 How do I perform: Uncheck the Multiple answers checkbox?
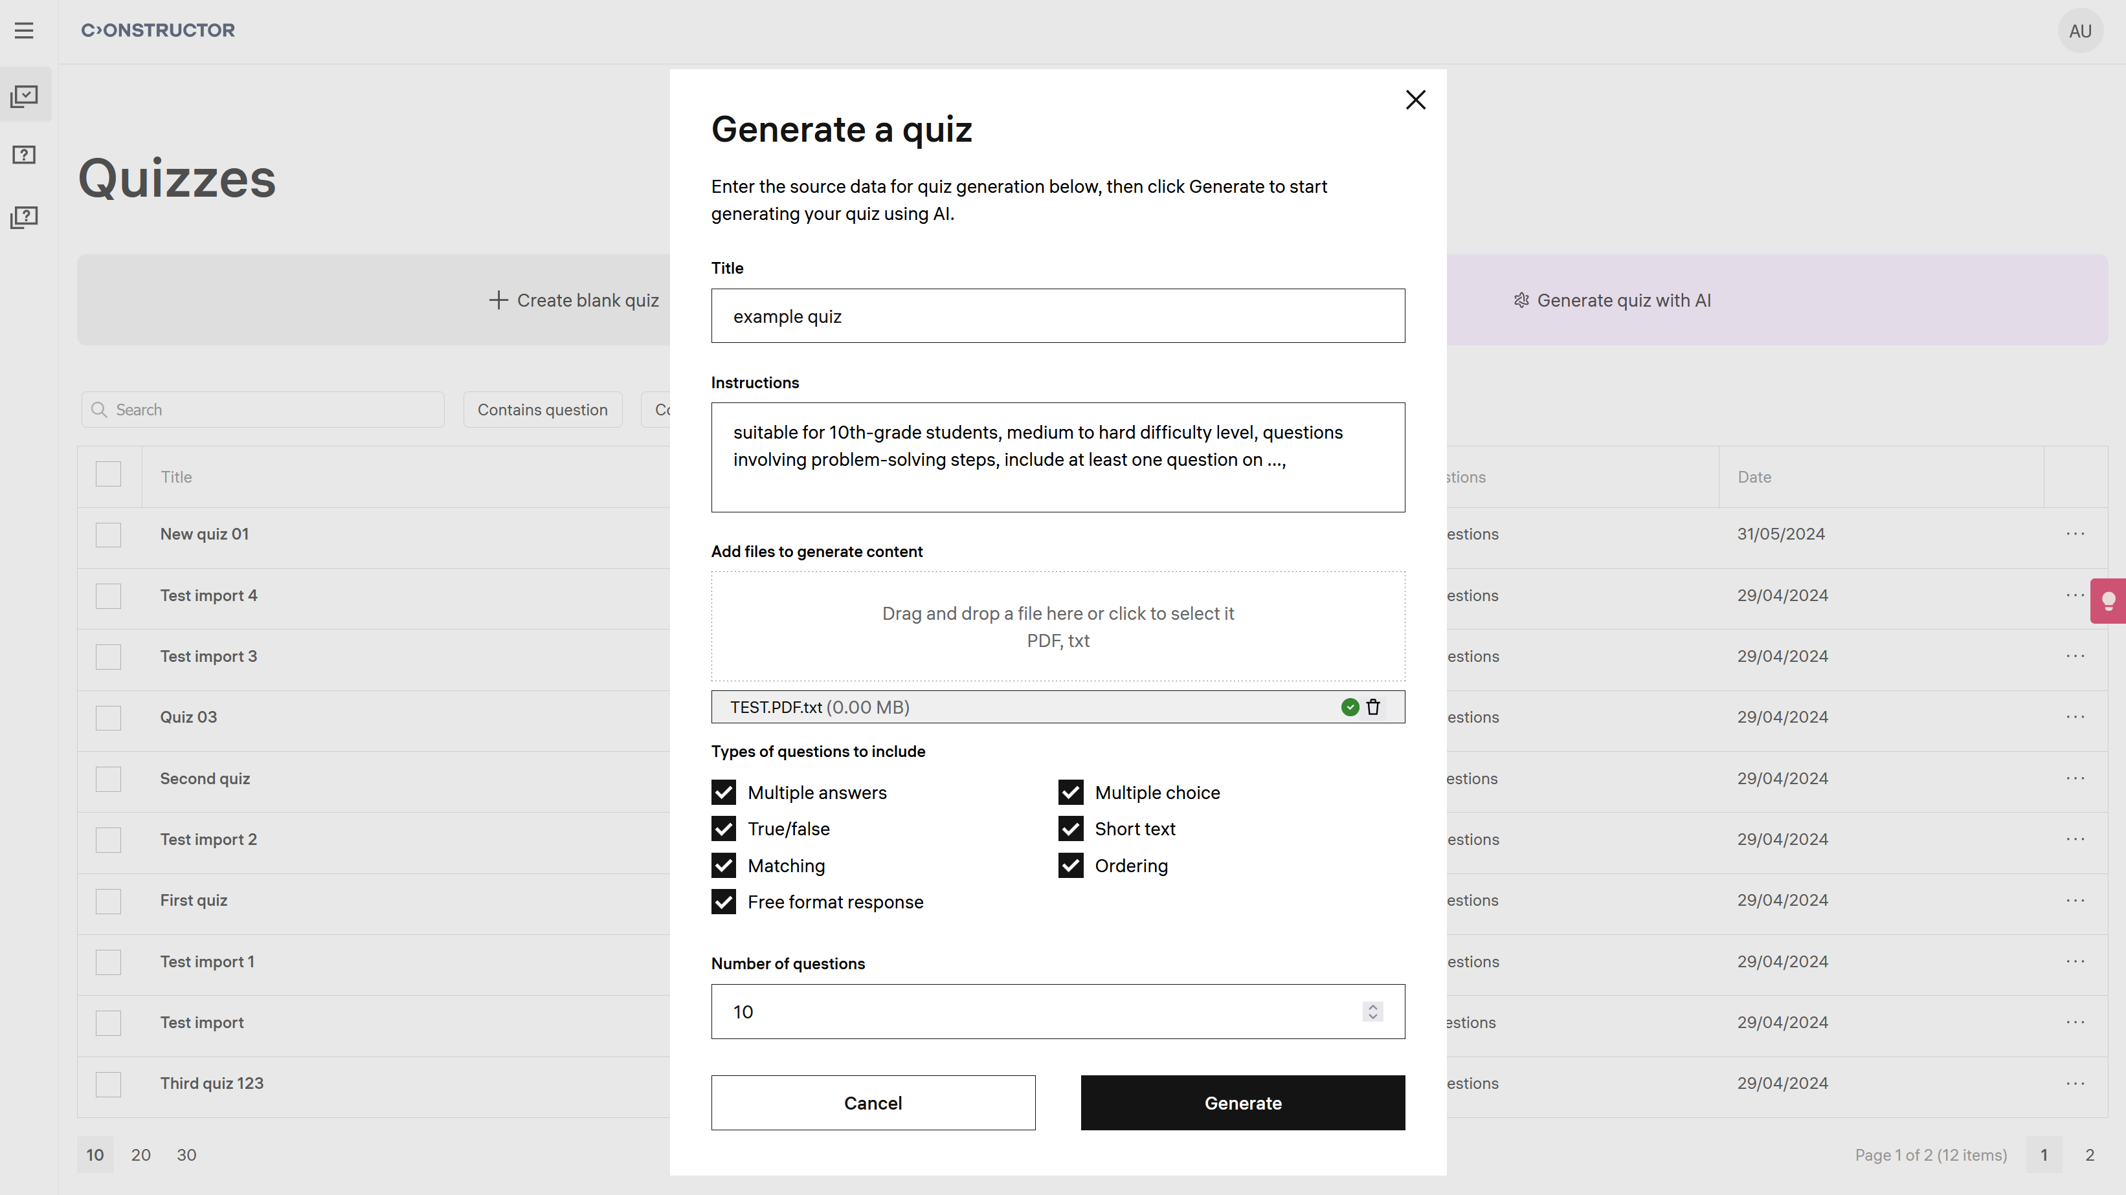pyautogui.click(x=724, y=793)
